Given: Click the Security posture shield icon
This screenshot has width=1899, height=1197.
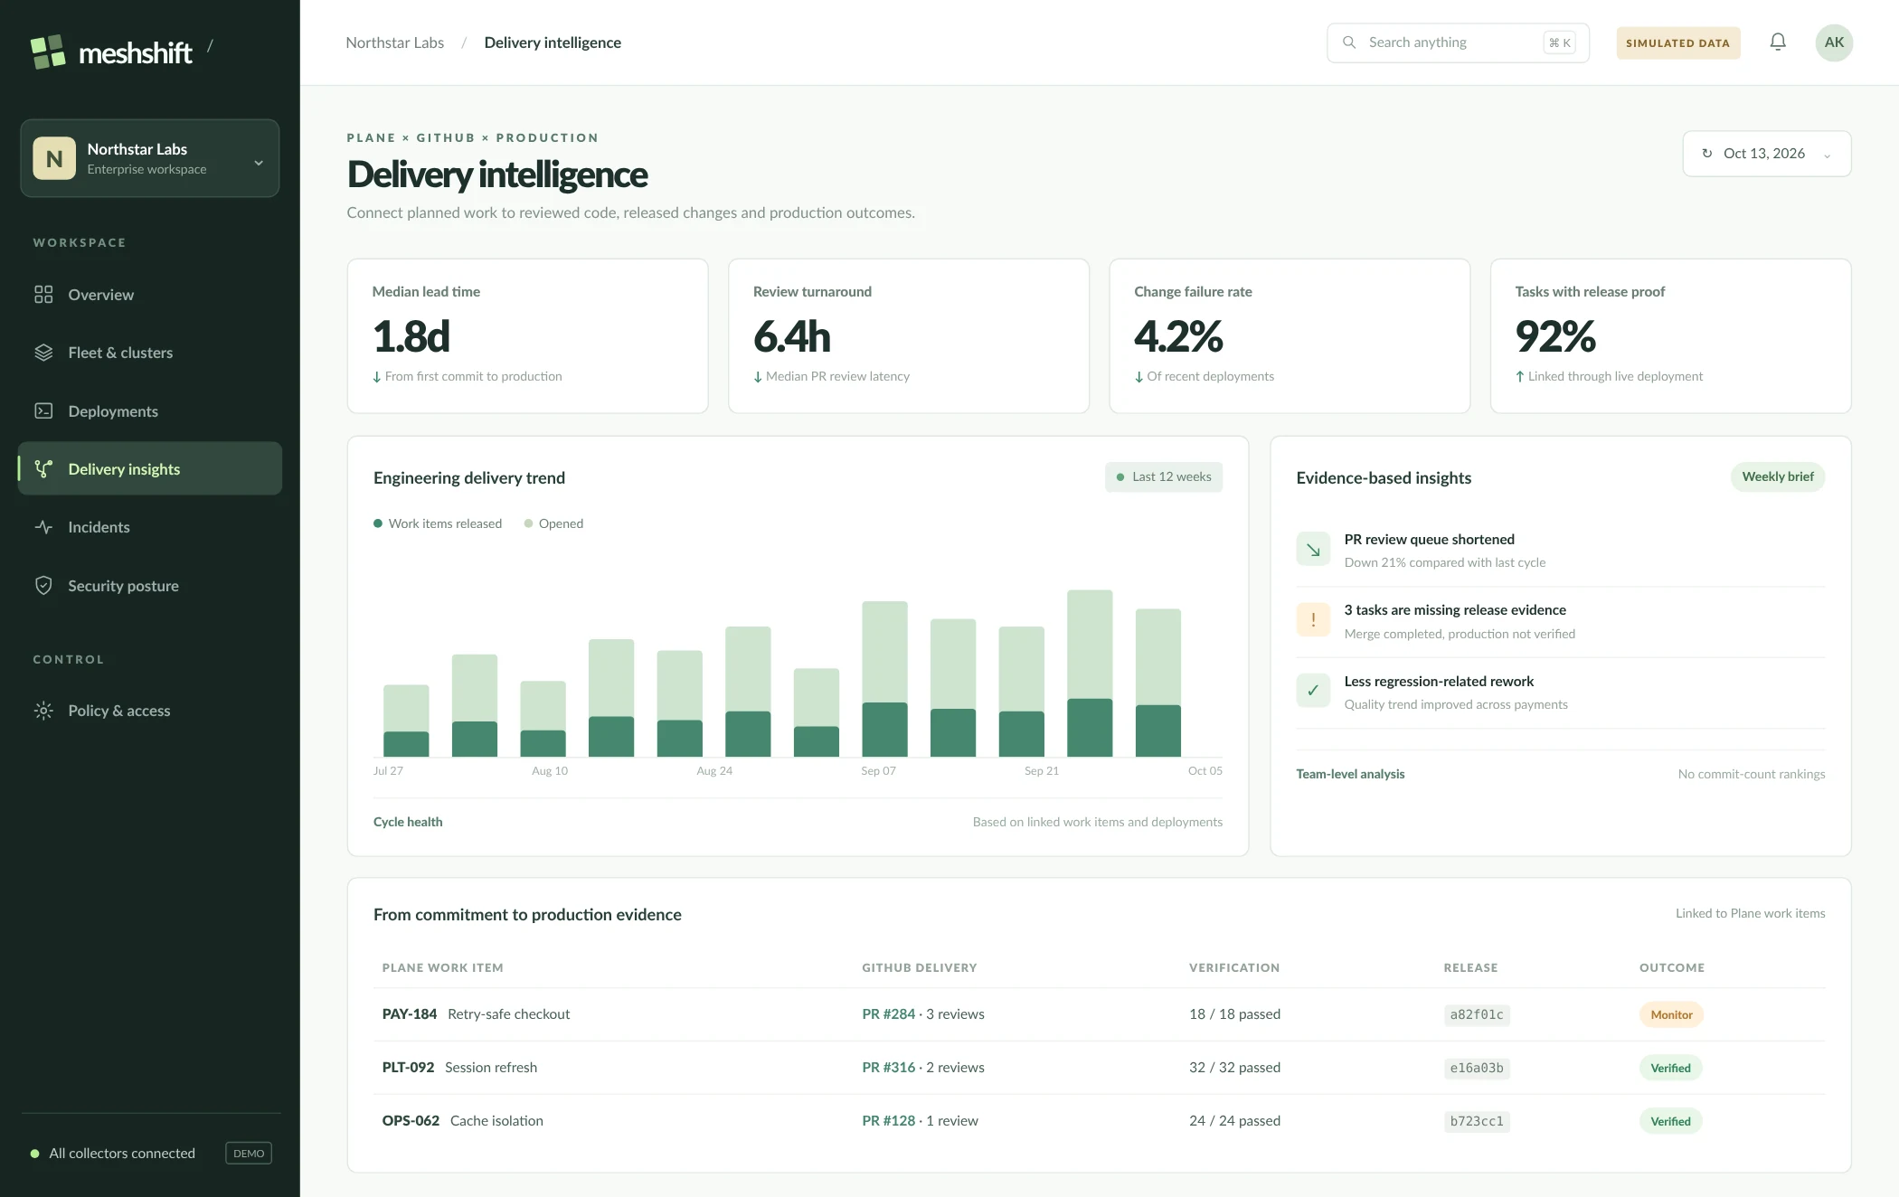Looking at the screenshot, I should [43, 586].
